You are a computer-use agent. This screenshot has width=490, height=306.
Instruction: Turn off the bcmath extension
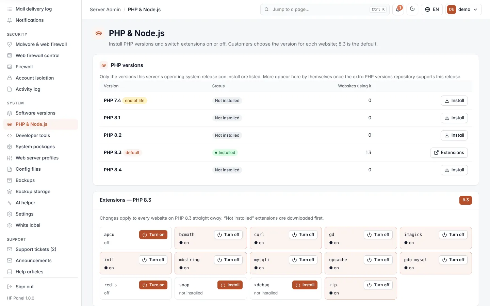pyautogui.click(x=228, y=235)
